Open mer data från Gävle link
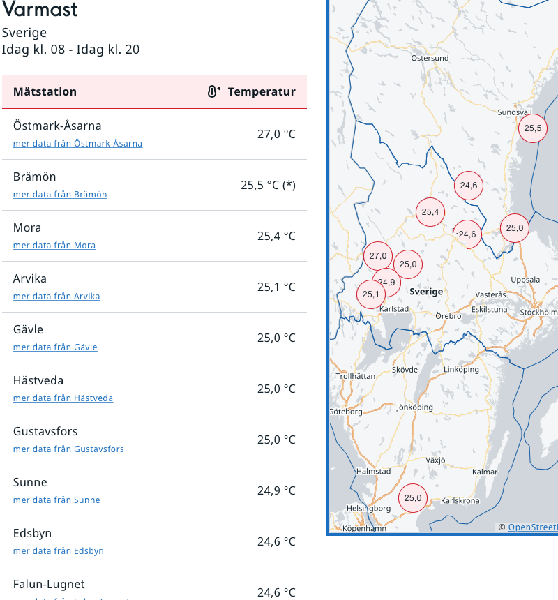Screen dimensions: 558x600 [55, 347]
